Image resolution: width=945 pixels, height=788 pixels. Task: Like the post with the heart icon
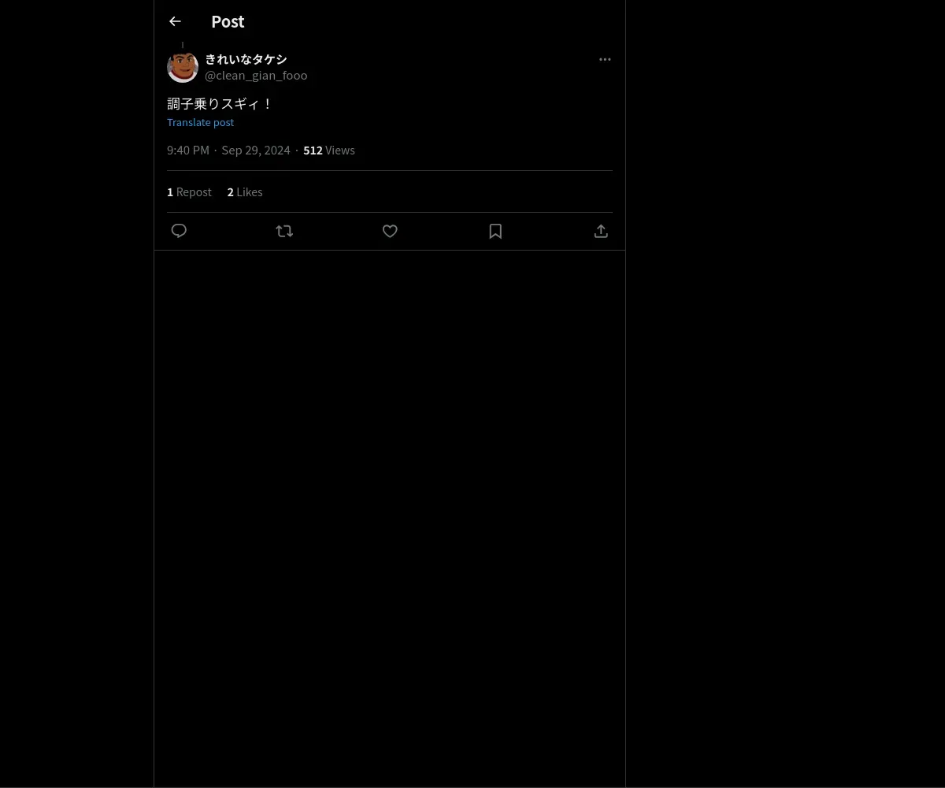(x=390, y=231)
